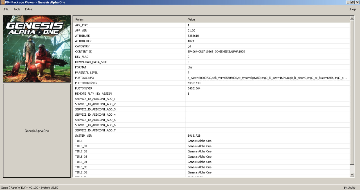
Task: Select the PUBTOOLVER parameter name
Action: click(x=84, y=88)
